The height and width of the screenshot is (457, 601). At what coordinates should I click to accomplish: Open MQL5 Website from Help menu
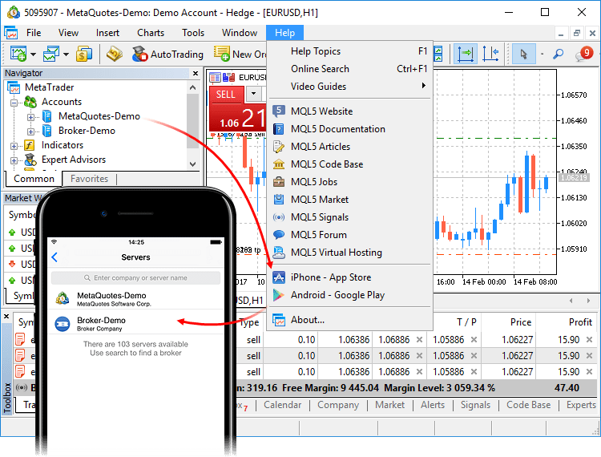pos(350,111)
